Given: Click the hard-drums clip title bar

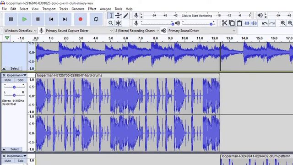Looking at the screenshot, I should click(128, 75).
